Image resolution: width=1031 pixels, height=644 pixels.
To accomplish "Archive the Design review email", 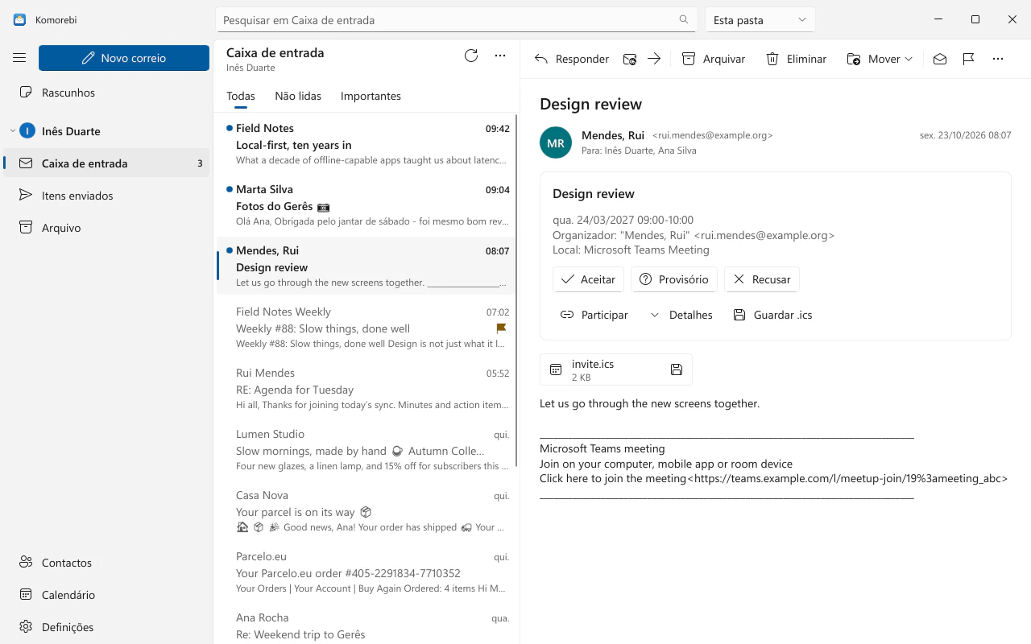I will tap(714, 59).
